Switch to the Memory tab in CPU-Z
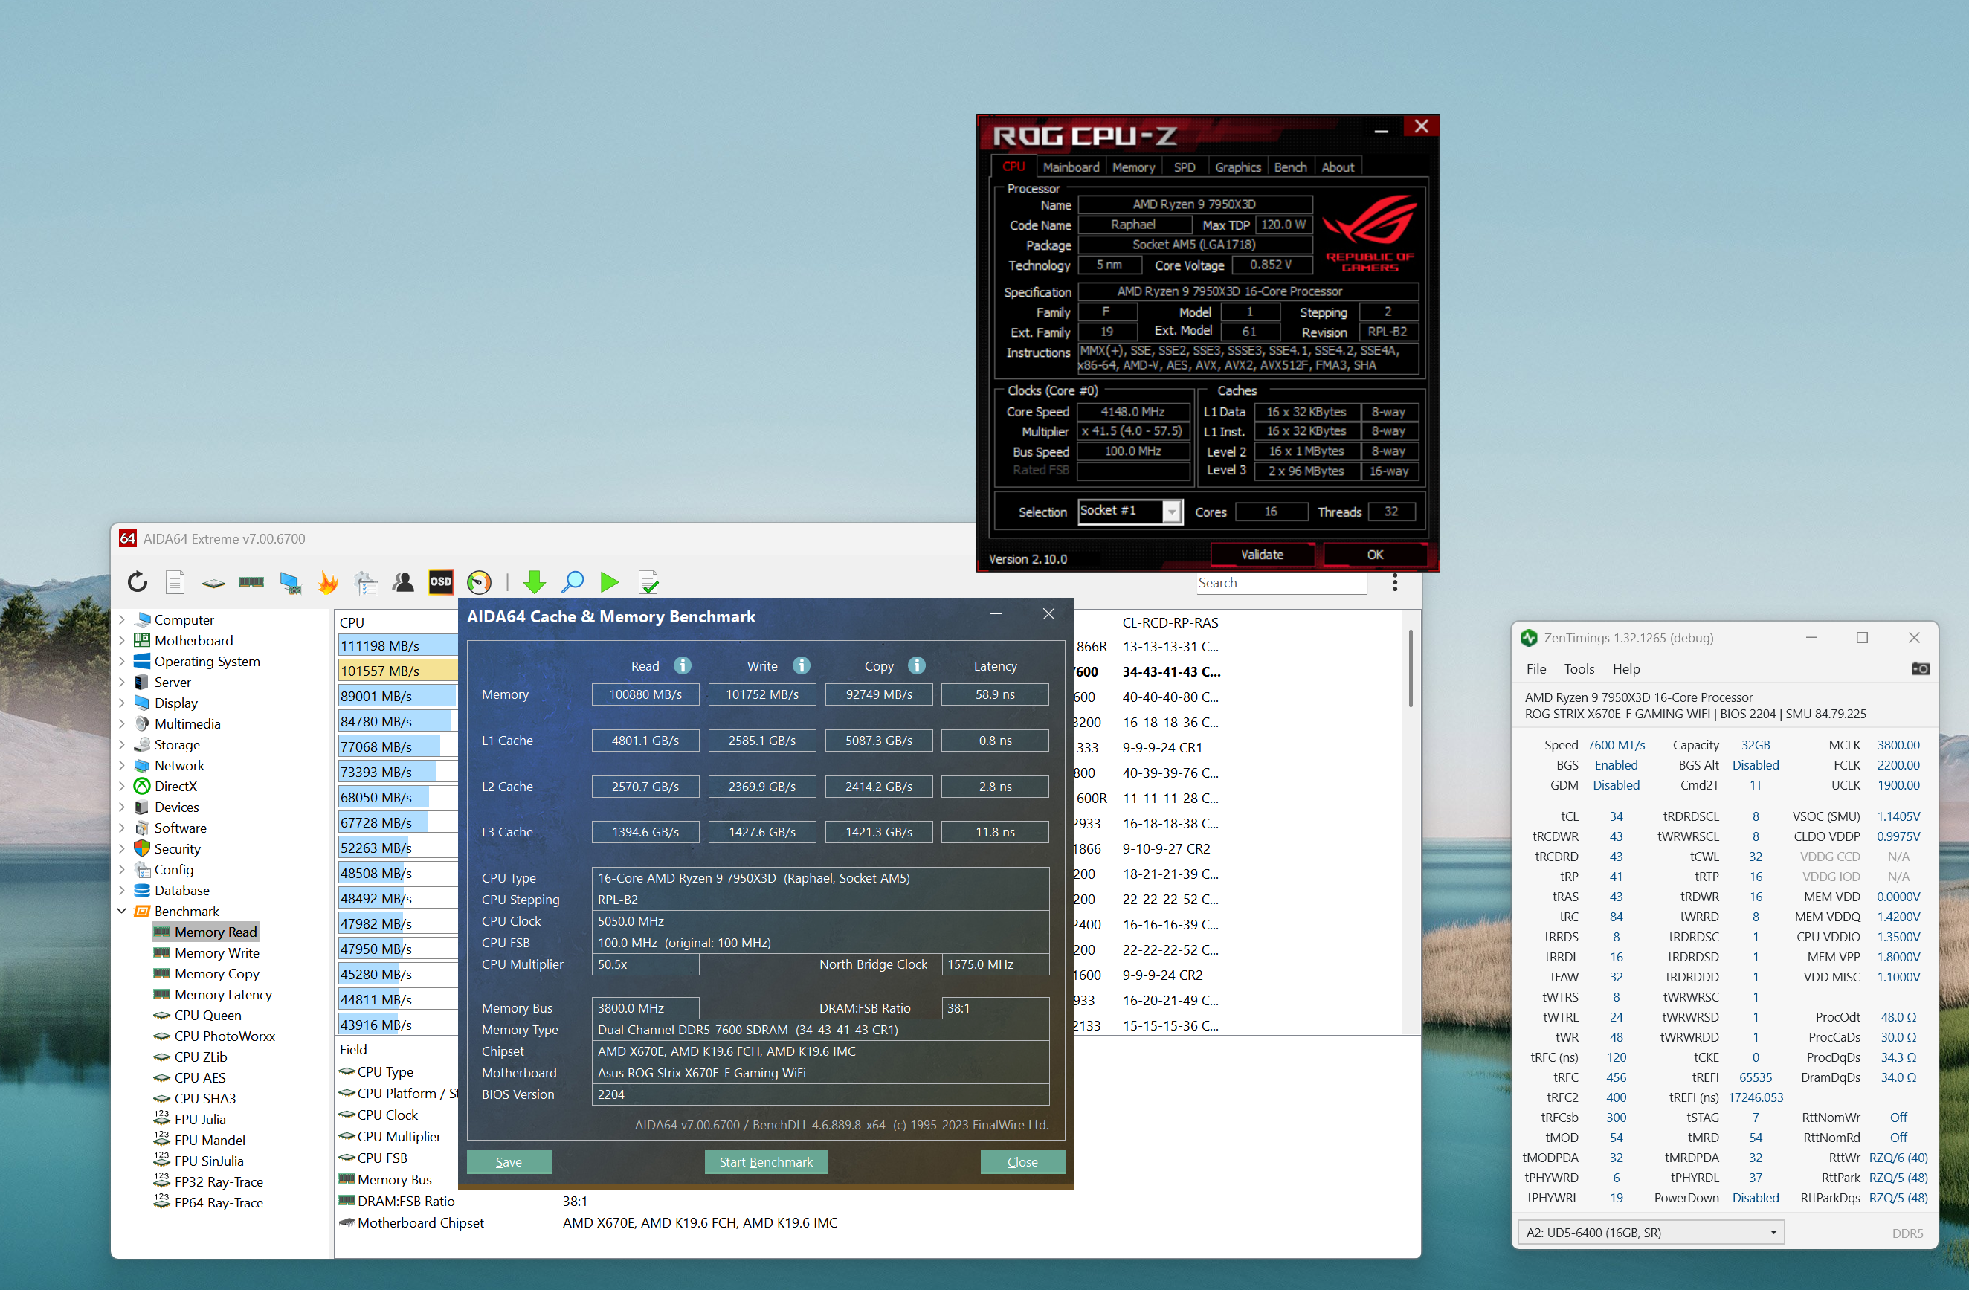The height and width of the screenshot is (1290, 1969). tap(1132, 167)
